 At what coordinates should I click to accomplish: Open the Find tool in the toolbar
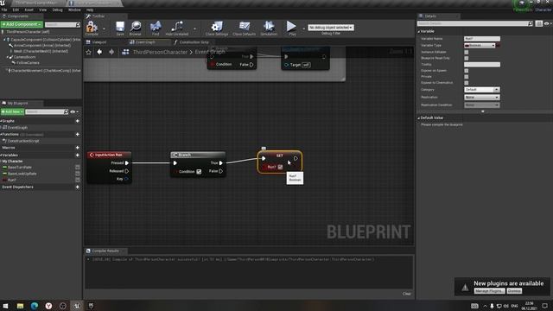pos(156,28)
